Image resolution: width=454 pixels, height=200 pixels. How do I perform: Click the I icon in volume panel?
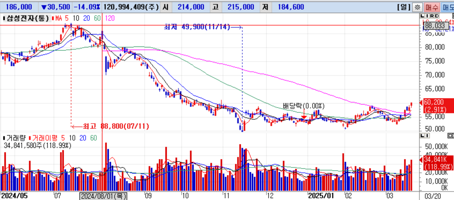click(x=427, y=136)
